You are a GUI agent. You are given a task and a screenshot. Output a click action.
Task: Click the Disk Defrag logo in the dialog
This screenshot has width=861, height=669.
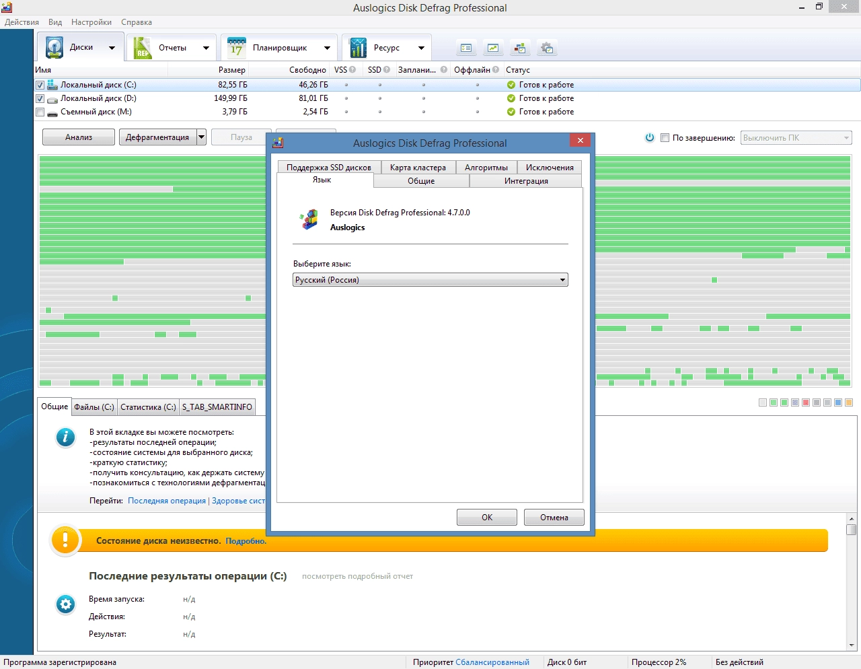click(x=309, y=219)
